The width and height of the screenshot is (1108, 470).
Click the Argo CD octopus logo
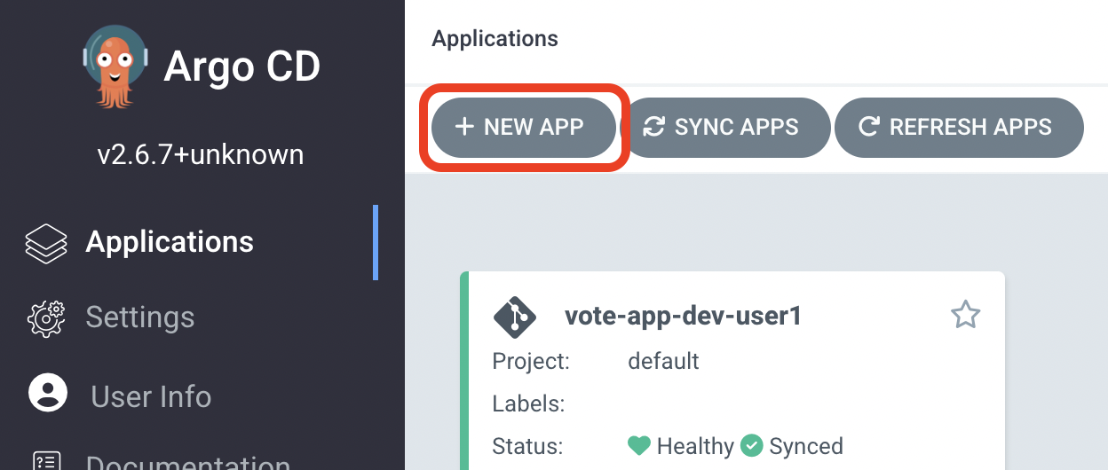tap(115, 67)
